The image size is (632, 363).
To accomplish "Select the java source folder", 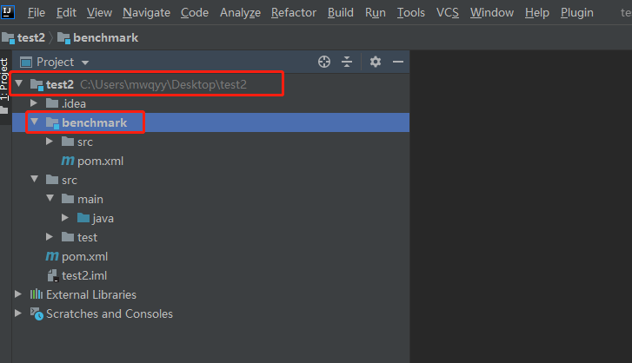I will 103,218.
